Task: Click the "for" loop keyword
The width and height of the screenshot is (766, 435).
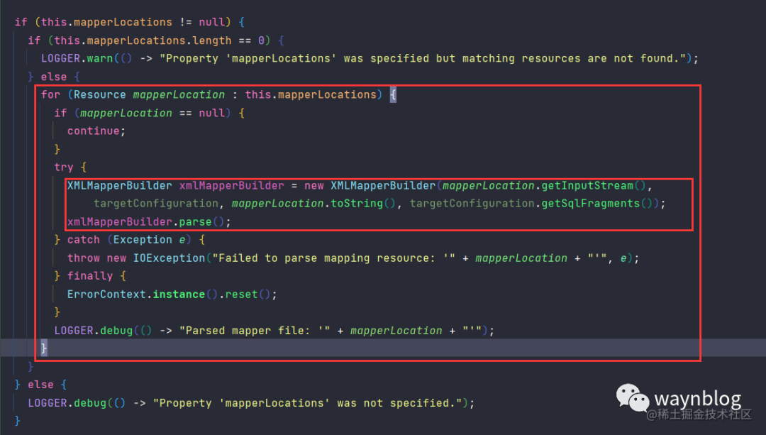Action: coord(50,95)
